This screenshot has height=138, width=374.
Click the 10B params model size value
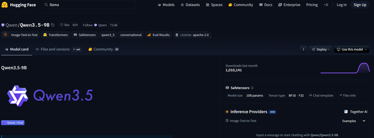coord(255,95)
